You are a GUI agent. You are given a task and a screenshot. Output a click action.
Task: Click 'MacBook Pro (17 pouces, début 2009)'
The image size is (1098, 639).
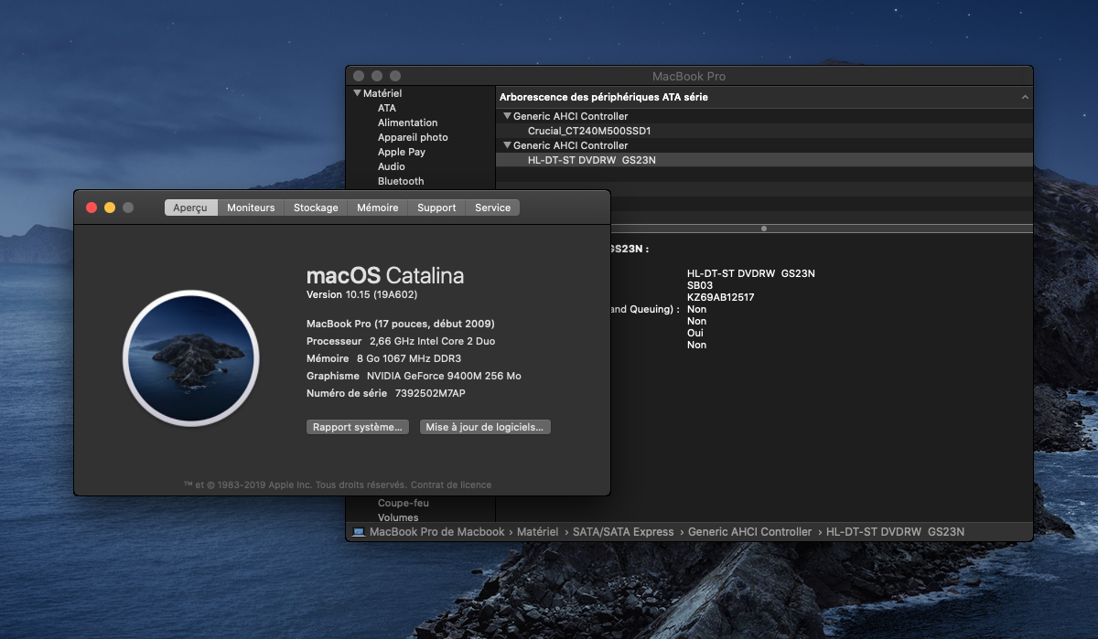coord(401,324)
